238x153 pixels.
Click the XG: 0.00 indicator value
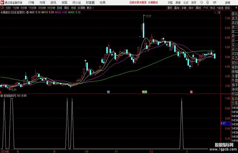pyautogui.click(x=22, y=96)
